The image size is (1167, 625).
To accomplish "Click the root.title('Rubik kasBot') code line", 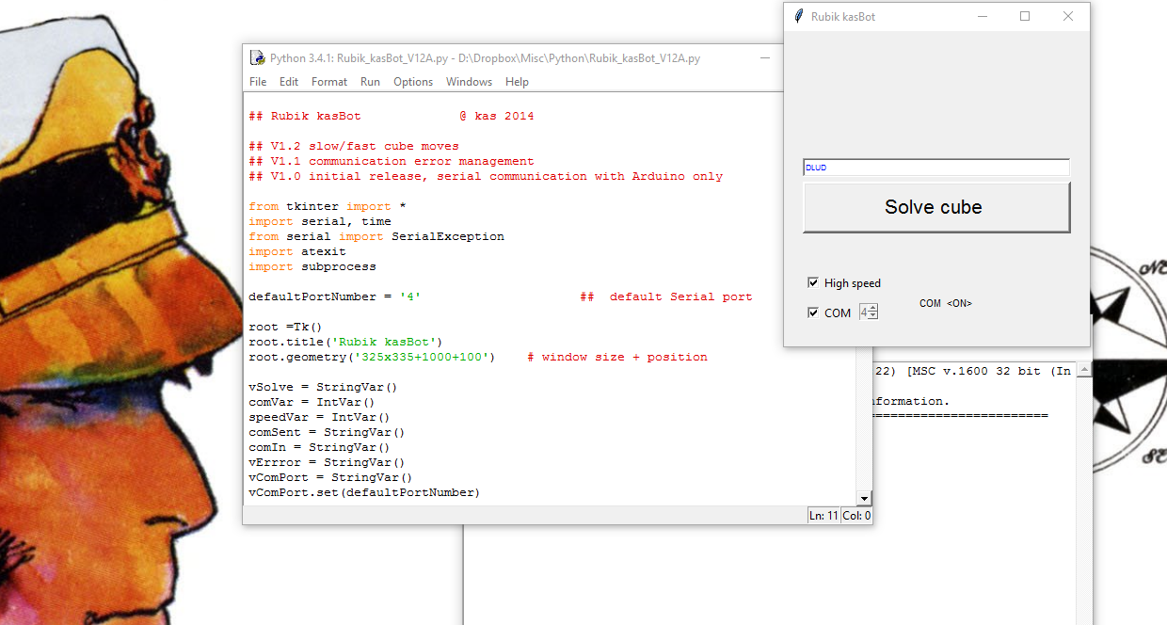I will point(346,342).
